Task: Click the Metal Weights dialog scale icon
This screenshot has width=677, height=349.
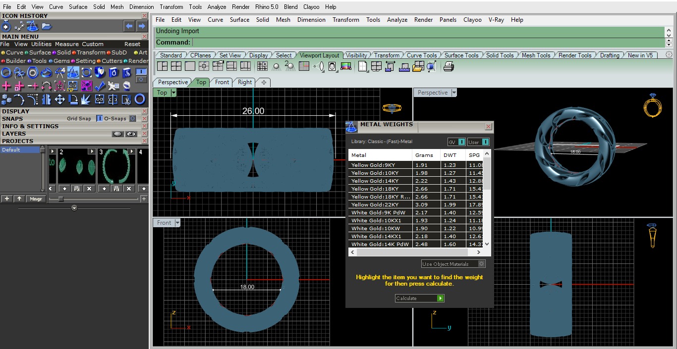Action: point(351,127)
